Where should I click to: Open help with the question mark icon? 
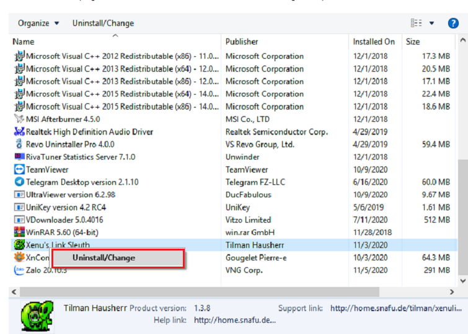pos(453,24)
